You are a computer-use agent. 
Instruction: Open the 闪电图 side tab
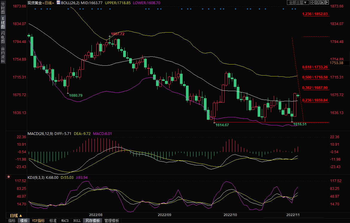tap(3, 37)
